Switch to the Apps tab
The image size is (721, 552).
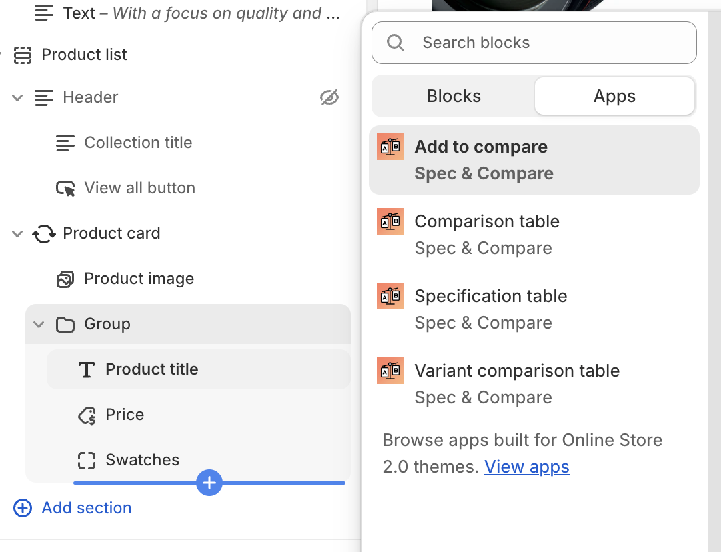click(614, 96)
